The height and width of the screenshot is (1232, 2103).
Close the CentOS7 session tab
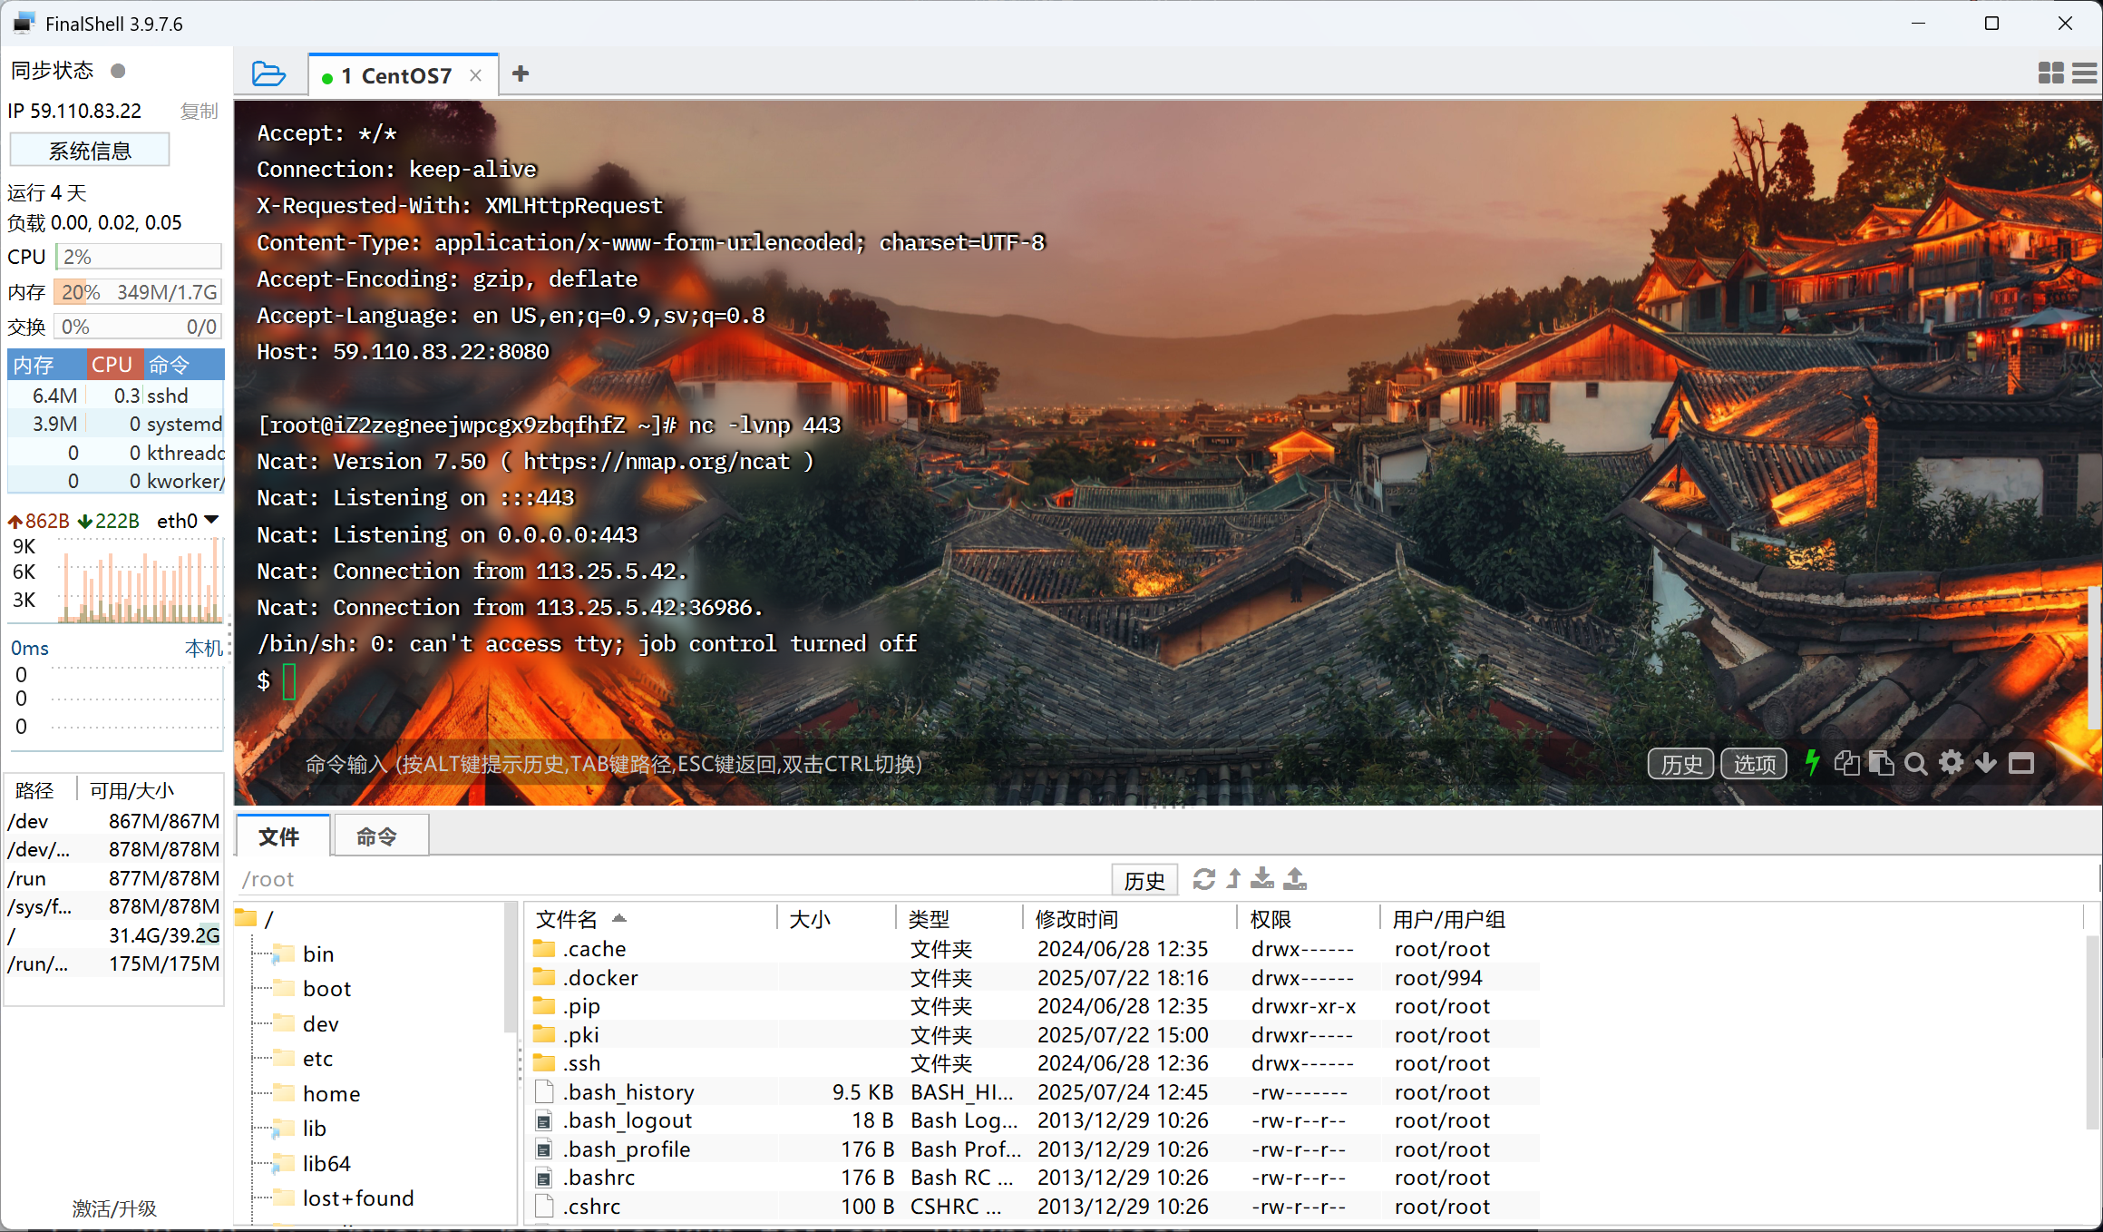475,76
